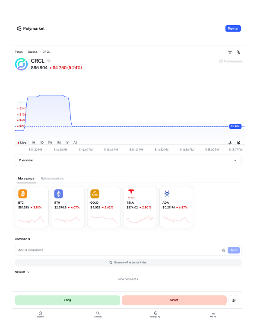Click the Sign up button
The height and width of the screenshot is (333, 257).
click(x=233, y=29)
